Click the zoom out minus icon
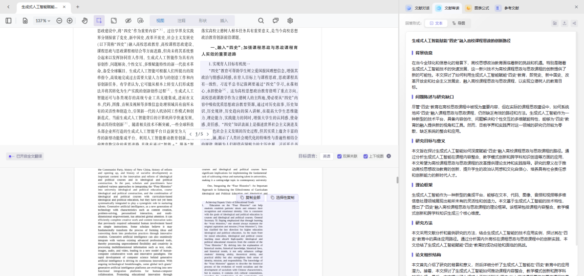584x276 pixels. [x=60, y=20]
